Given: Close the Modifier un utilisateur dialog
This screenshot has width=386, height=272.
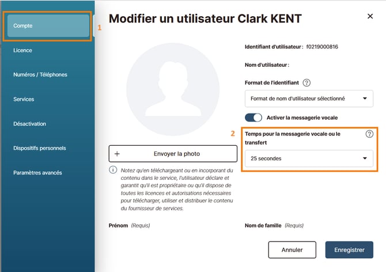Looking at the screenshot, I should (370, 16).
